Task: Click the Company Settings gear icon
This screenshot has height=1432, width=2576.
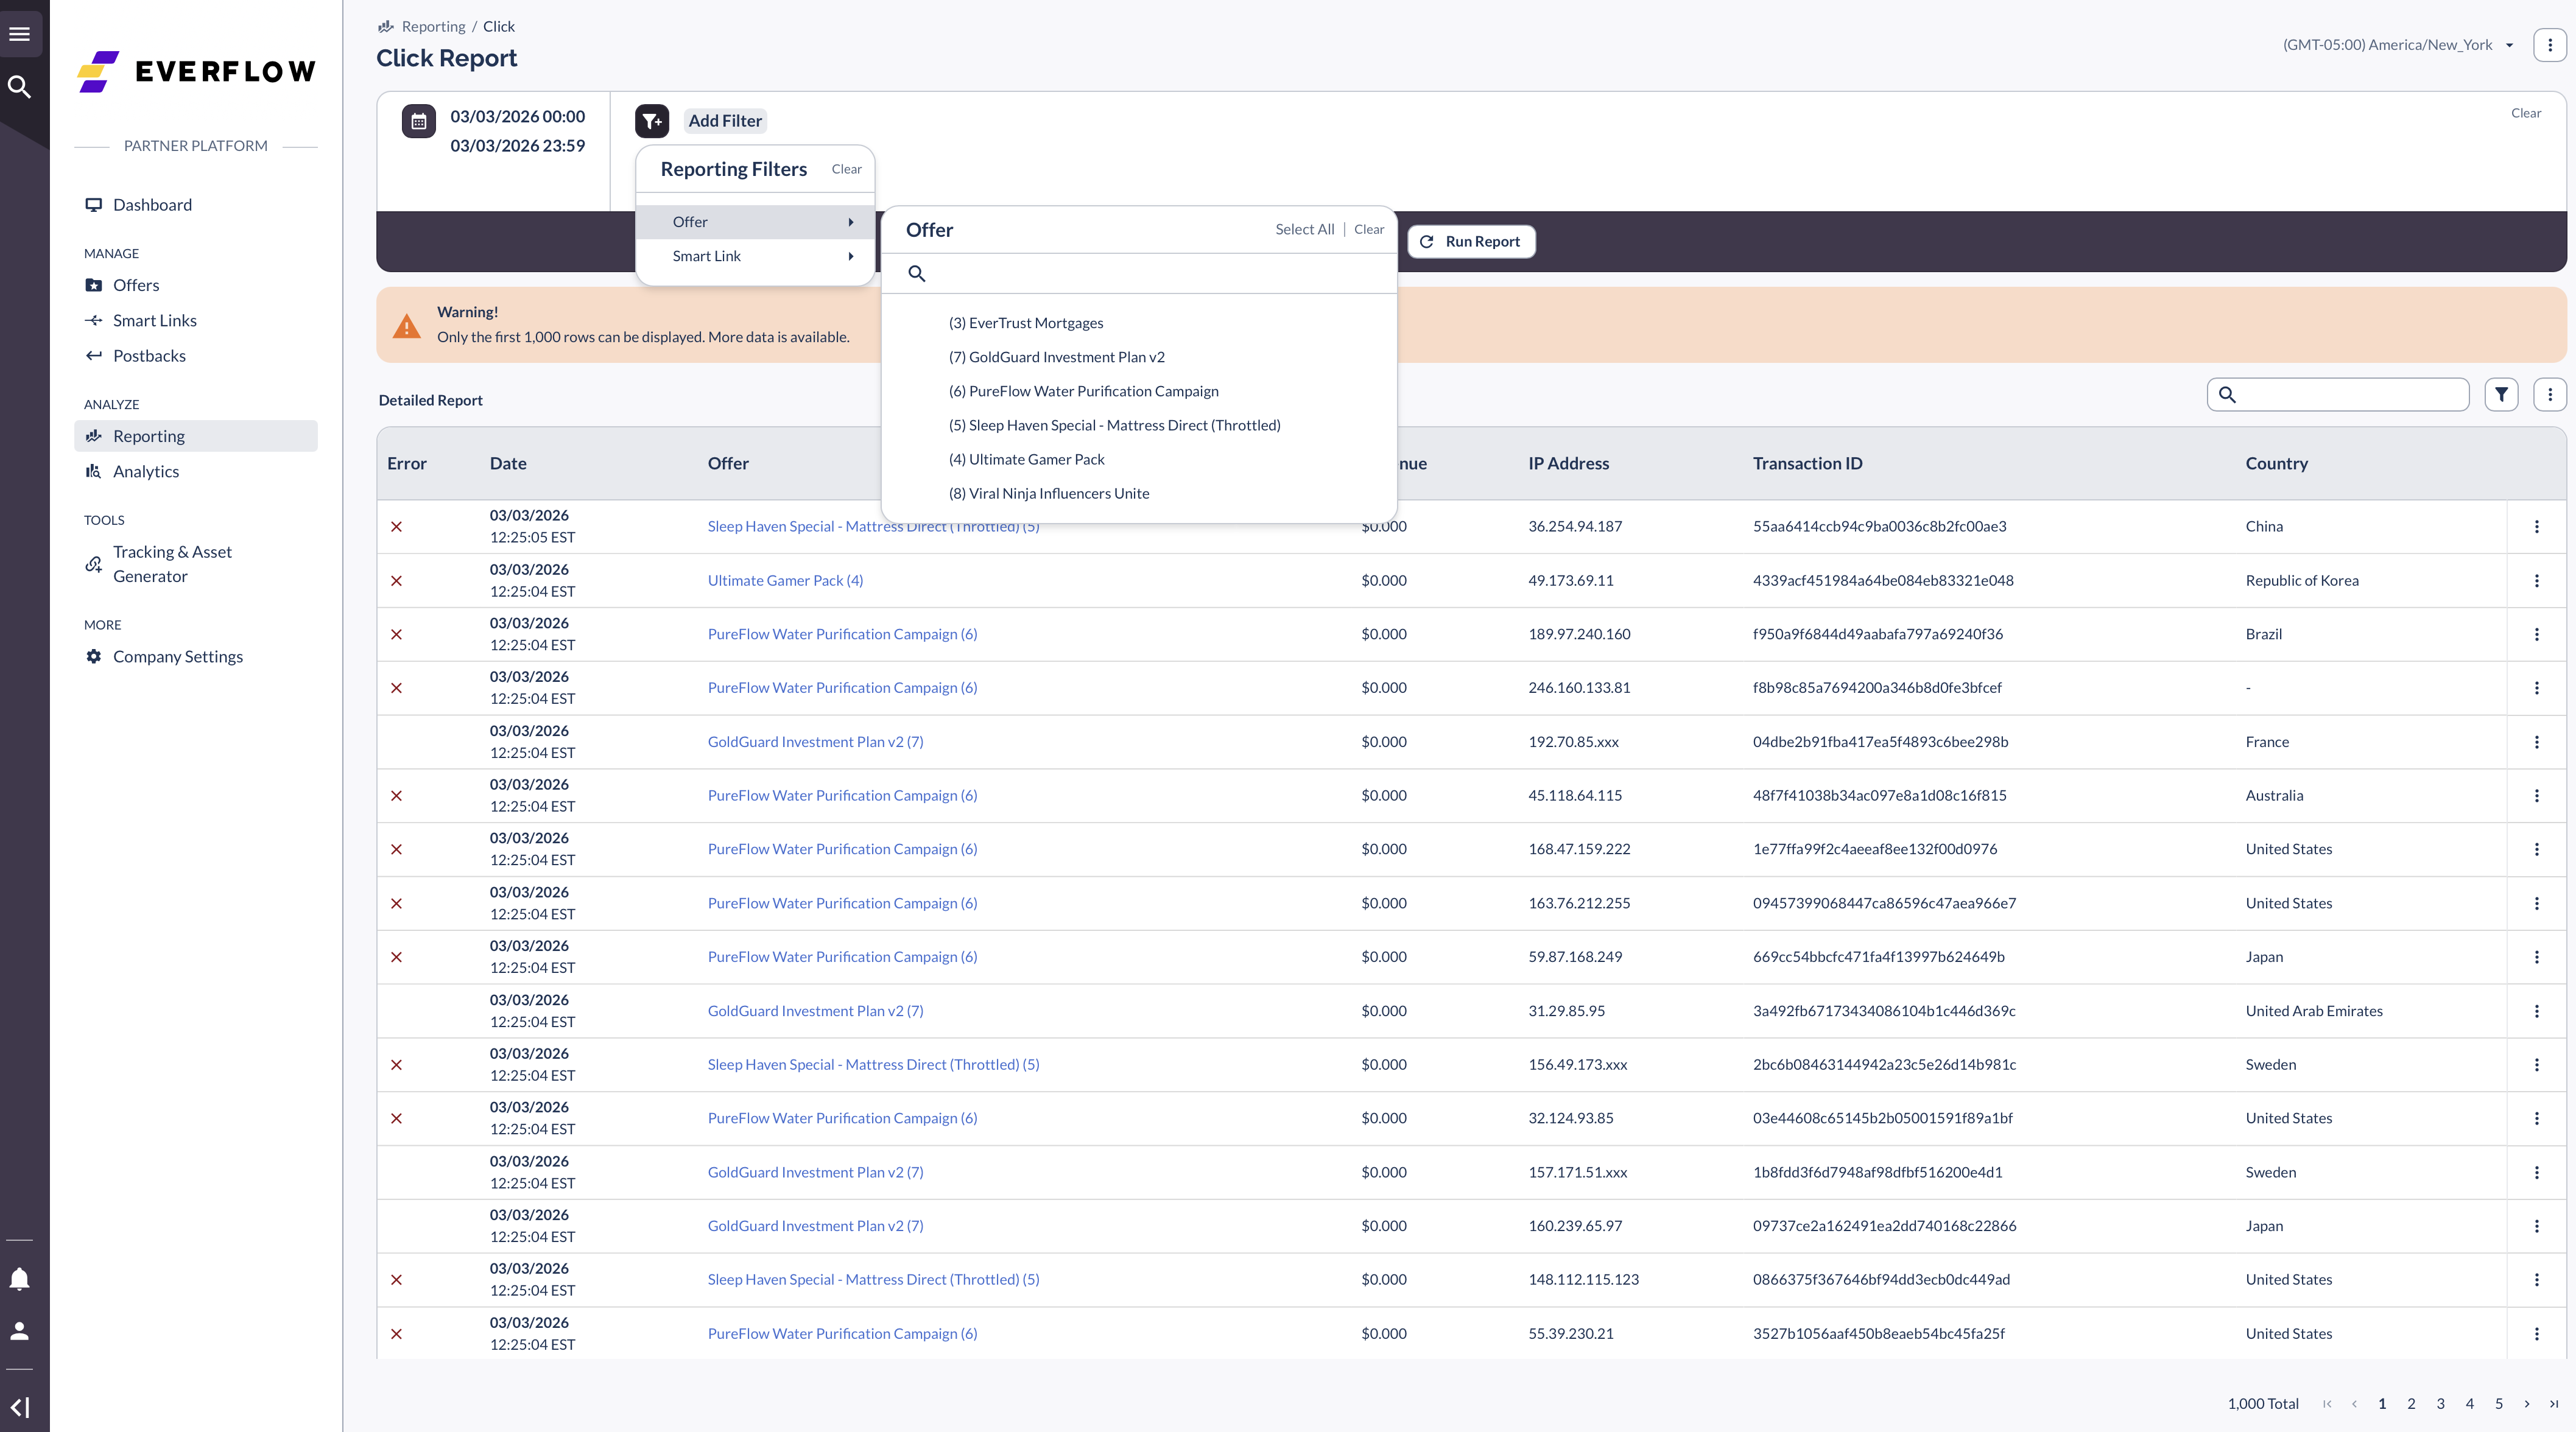Action: (93, 656)
